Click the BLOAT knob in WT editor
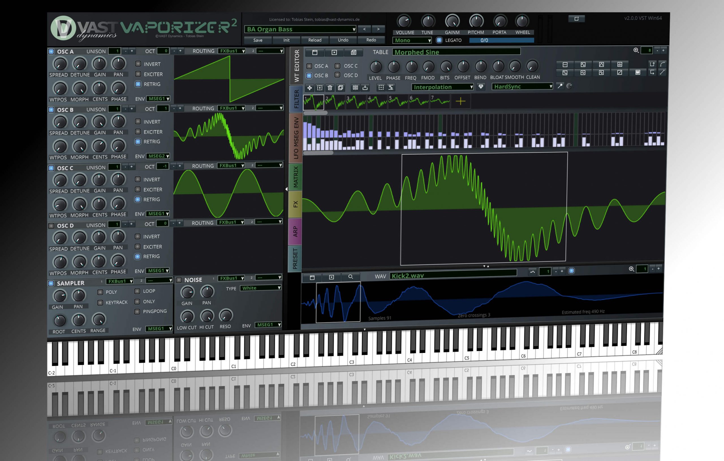 tap(498, 66)
